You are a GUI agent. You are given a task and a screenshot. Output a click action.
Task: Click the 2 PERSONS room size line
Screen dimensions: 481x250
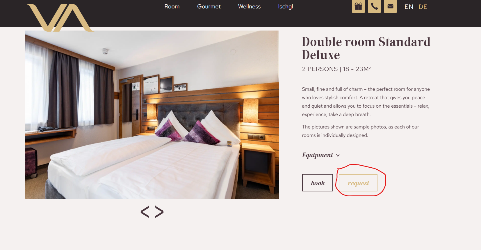click(336, 69)
